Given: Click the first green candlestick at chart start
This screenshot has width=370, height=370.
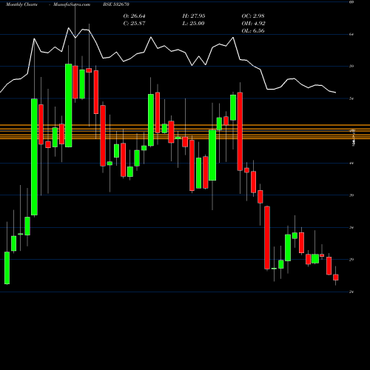Looking at the screenshot, I should pos(7,268).
